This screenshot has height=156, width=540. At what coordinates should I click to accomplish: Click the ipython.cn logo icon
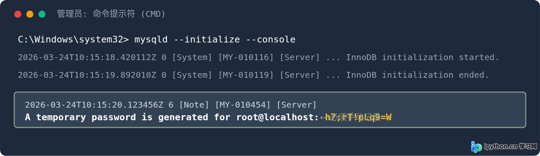[x=476, y=147]
